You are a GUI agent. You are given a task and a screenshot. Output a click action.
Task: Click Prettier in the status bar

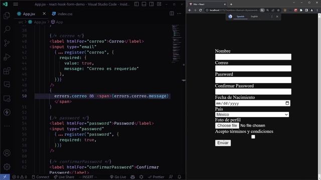[x=156, y=177]
